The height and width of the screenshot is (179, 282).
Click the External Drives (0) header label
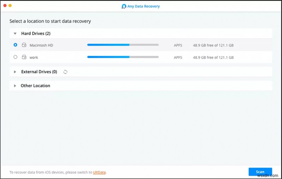tap(39, 72)
